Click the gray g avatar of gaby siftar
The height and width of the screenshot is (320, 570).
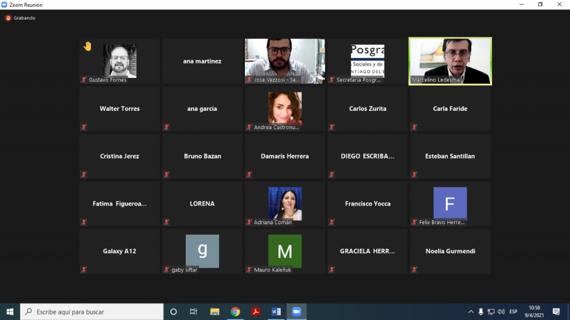point(202,251)
